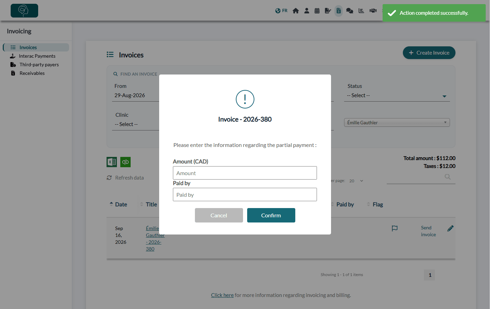Viewport: 495px width, 309px height.
Task: Open the invoicing dollar-document icon
Action: pos(339,11)
